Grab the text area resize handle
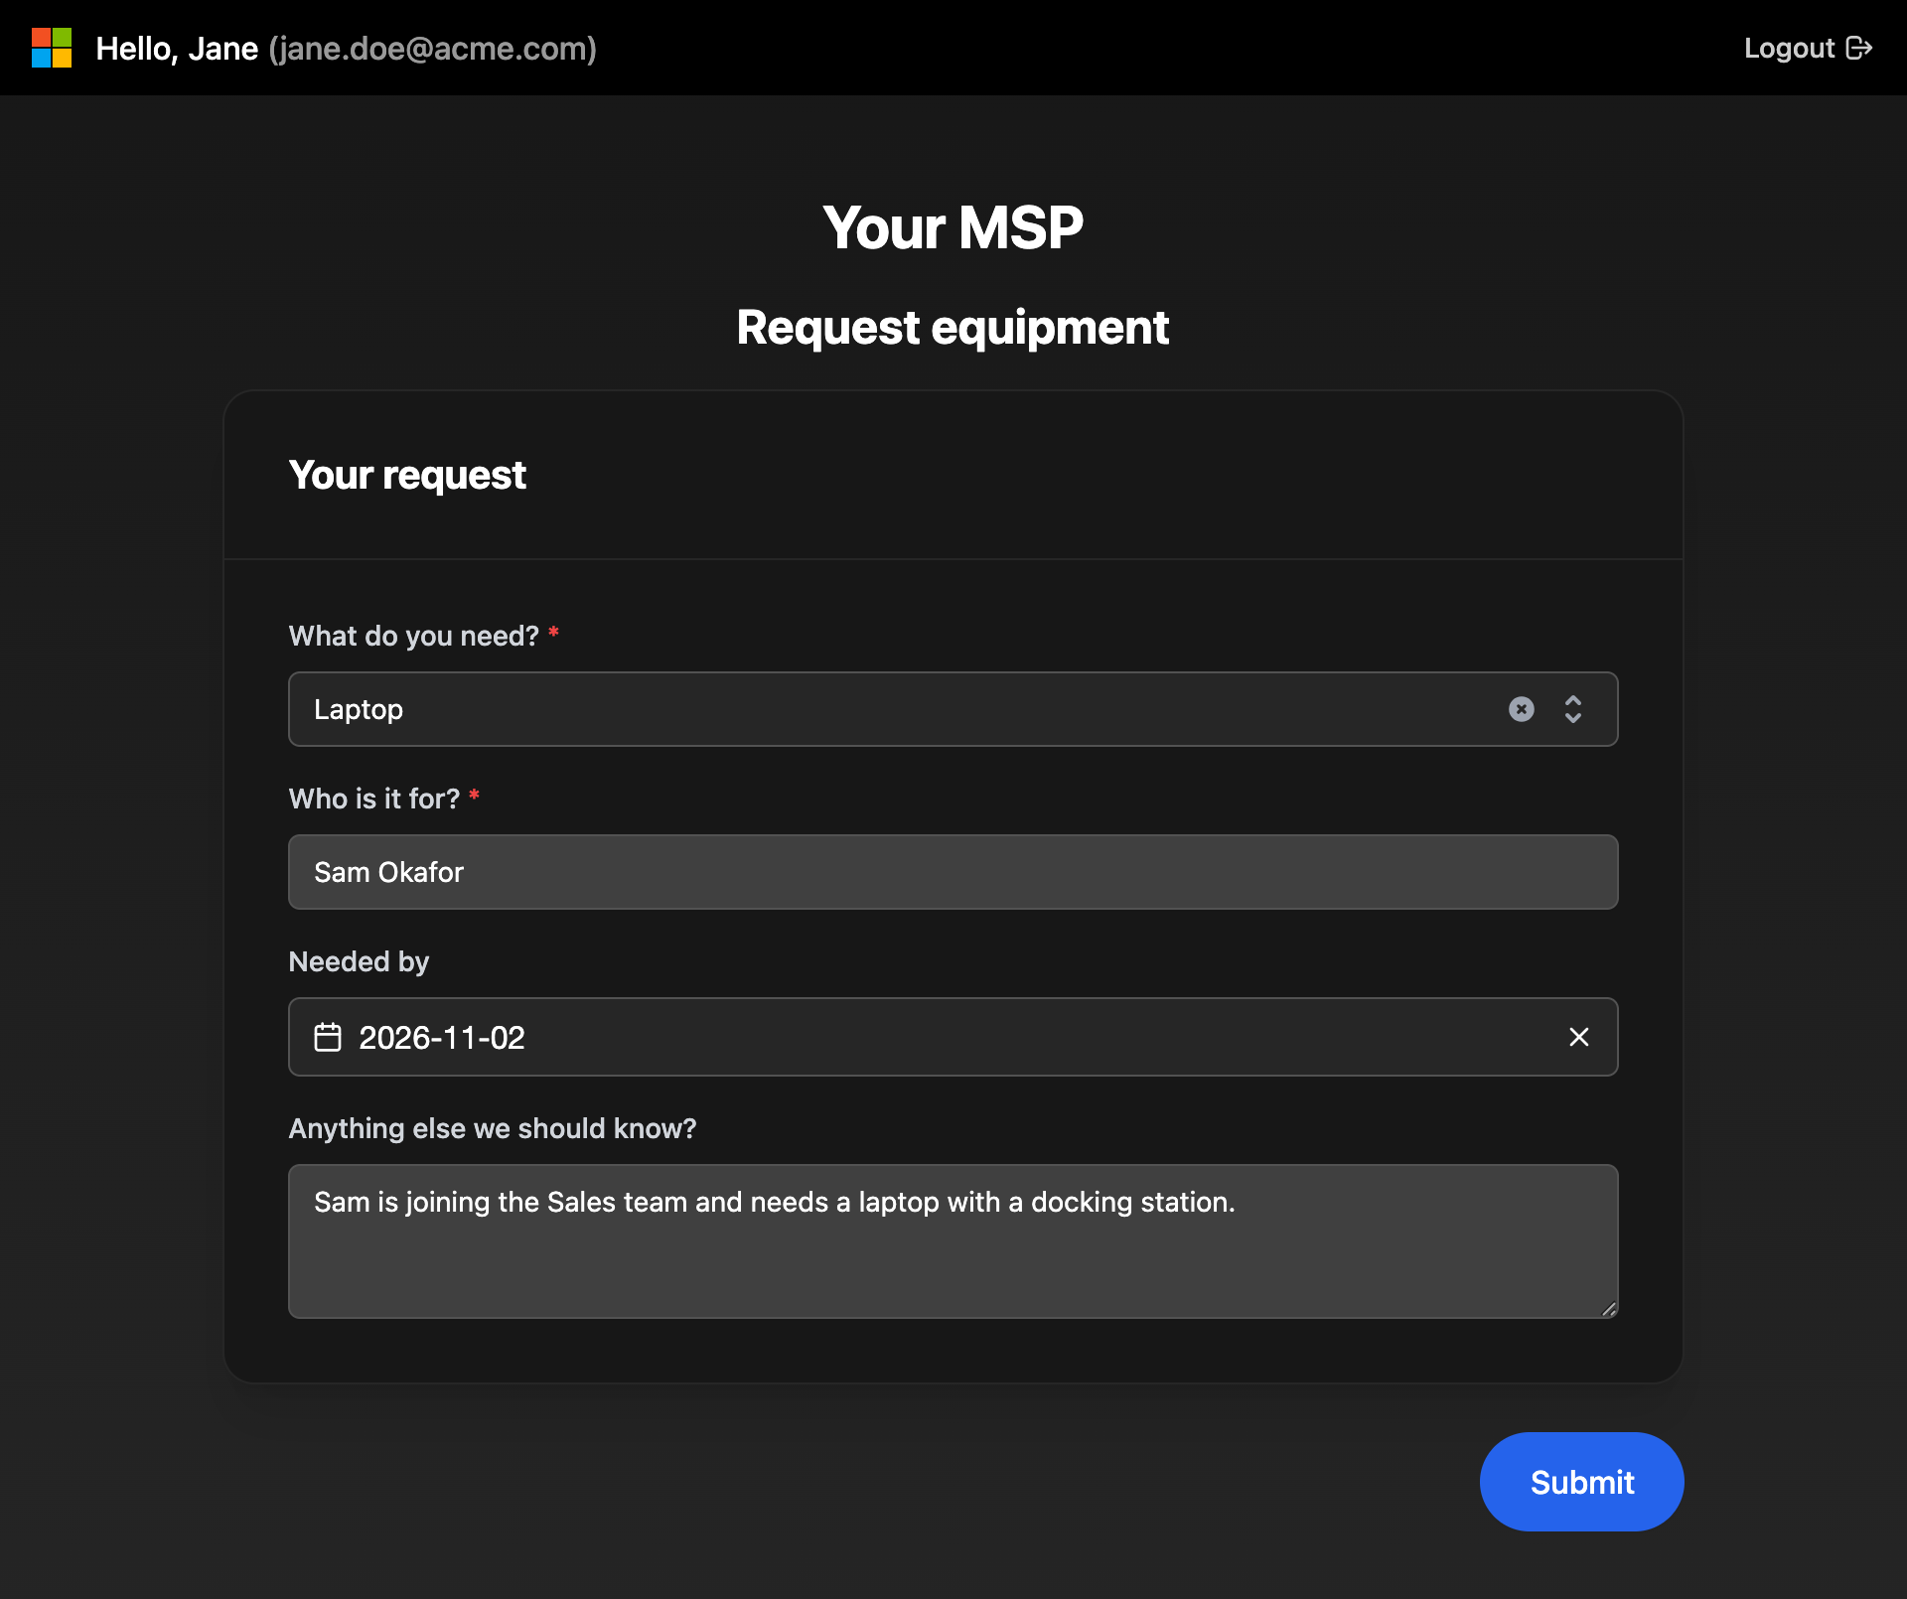Viewport: 1907px width, 1599px height. click(x=1609, y=1309)
